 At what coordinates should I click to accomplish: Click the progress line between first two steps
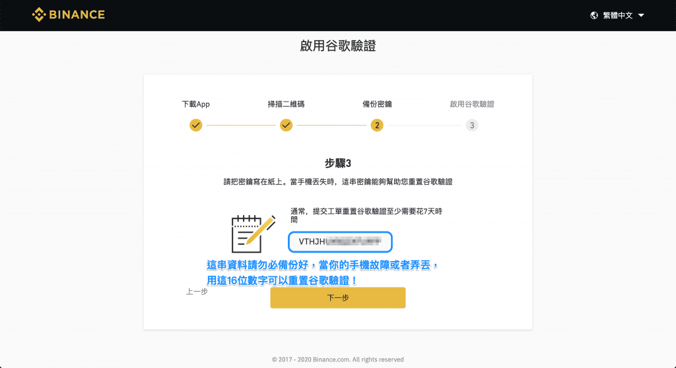point(240,125)
